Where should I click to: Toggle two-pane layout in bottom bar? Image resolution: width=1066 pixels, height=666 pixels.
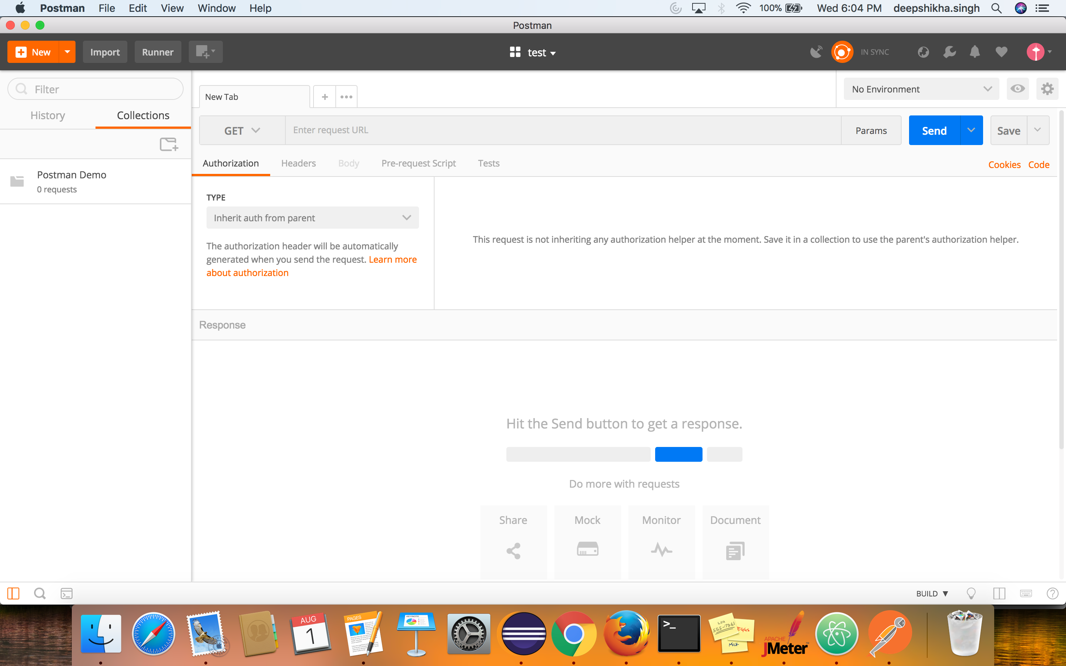click(999, 593)
